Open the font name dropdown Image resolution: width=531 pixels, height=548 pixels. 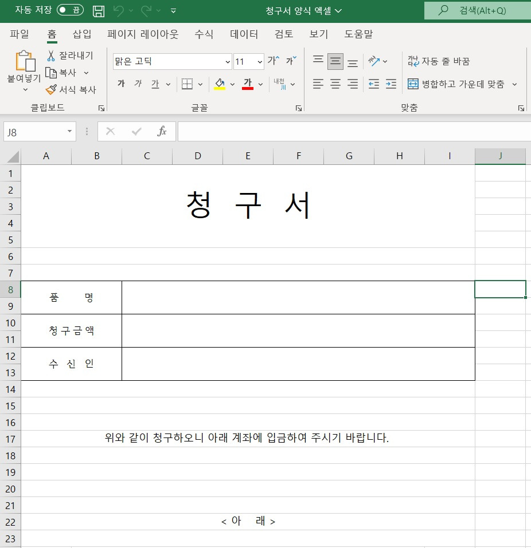[x=228, y=61]
